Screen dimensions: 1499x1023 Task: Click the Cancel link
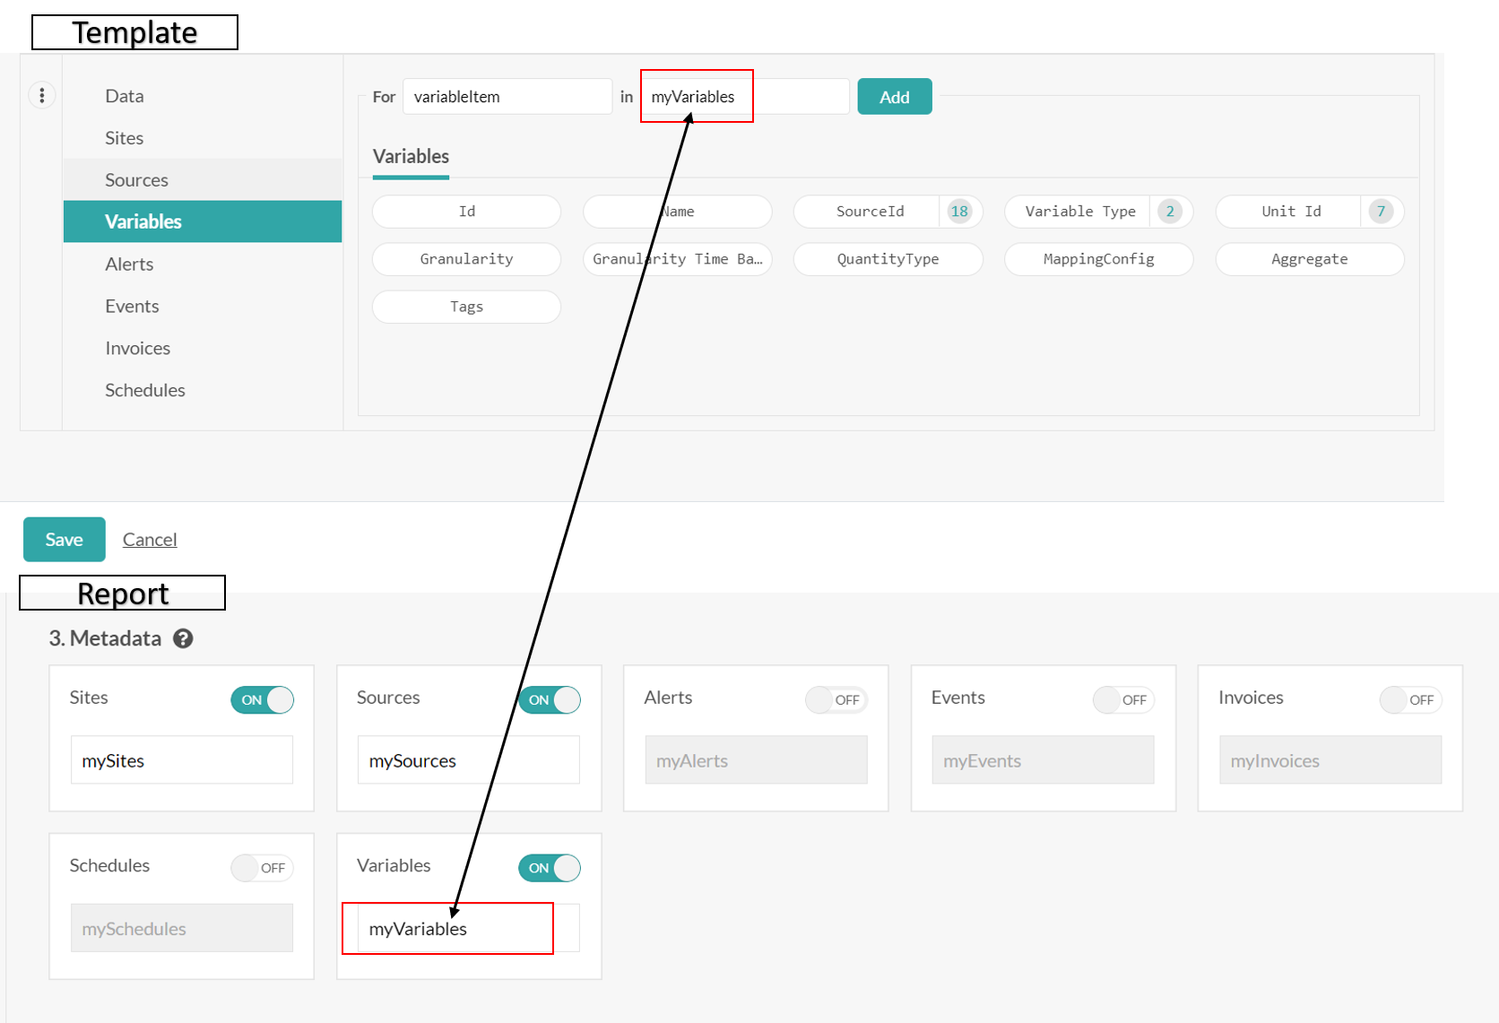[x=150, y=540]
